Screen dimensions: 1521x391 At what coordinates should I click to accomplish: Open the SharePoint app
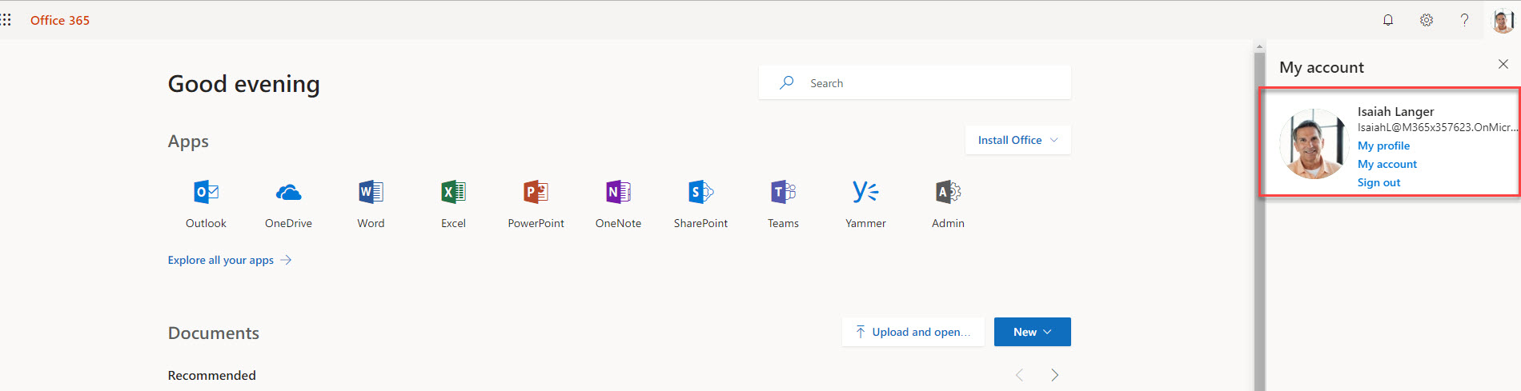(x=700, y=203)
